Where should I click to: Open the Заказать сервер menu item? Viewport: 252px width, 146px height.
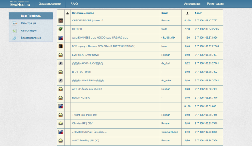point(50,4)
